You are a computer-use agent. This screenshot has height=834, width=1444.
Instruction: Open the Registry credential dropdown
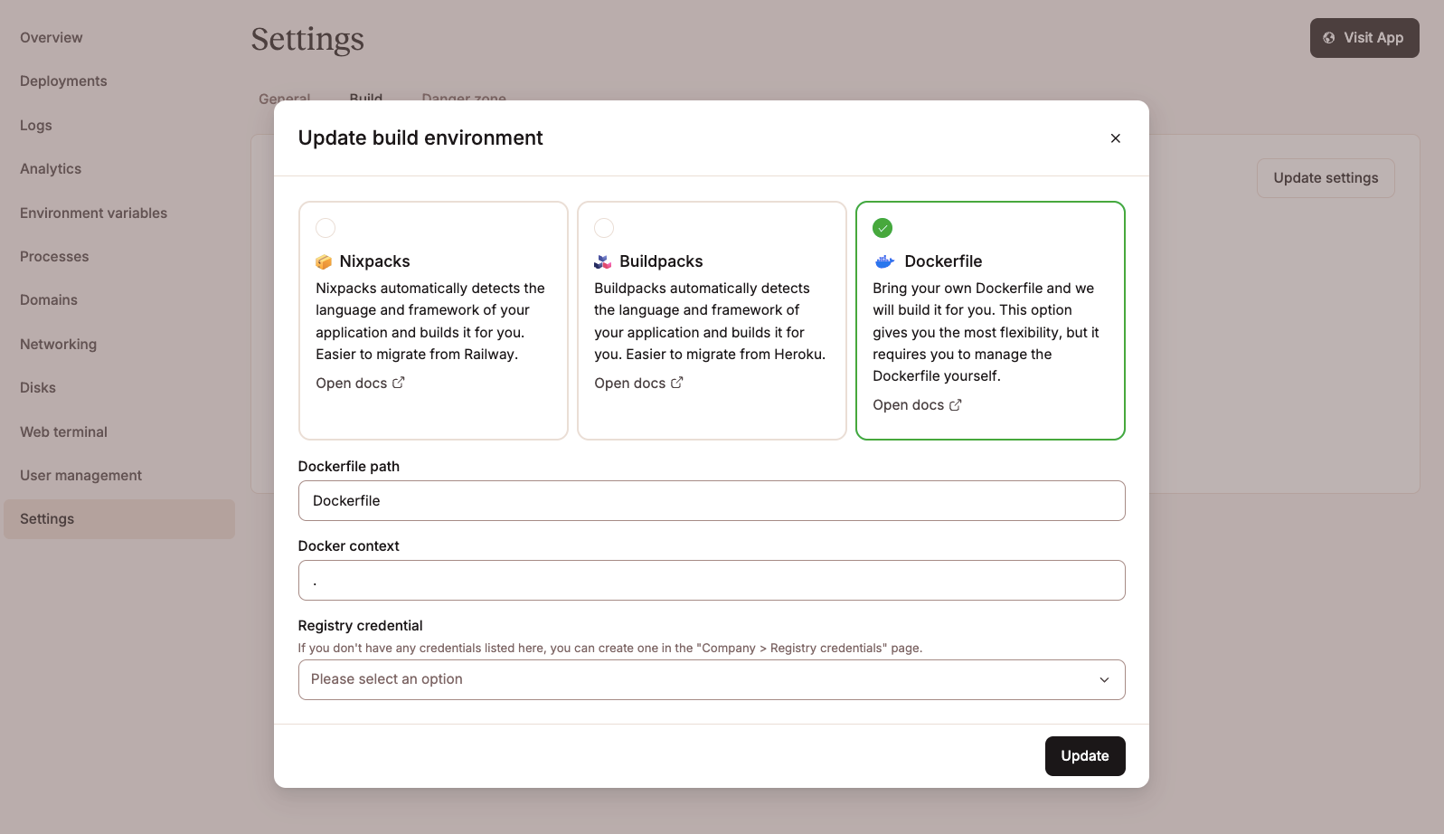coord(711,679)
